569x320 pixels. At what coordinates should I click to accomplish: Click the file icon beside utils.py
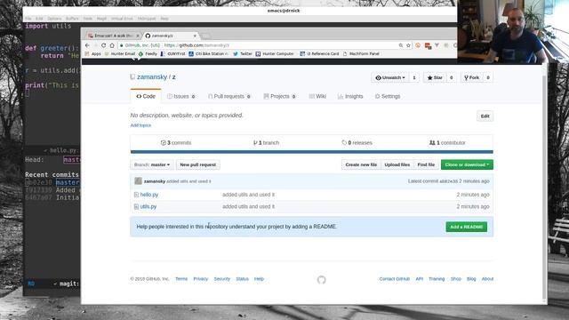coord(136,207)
